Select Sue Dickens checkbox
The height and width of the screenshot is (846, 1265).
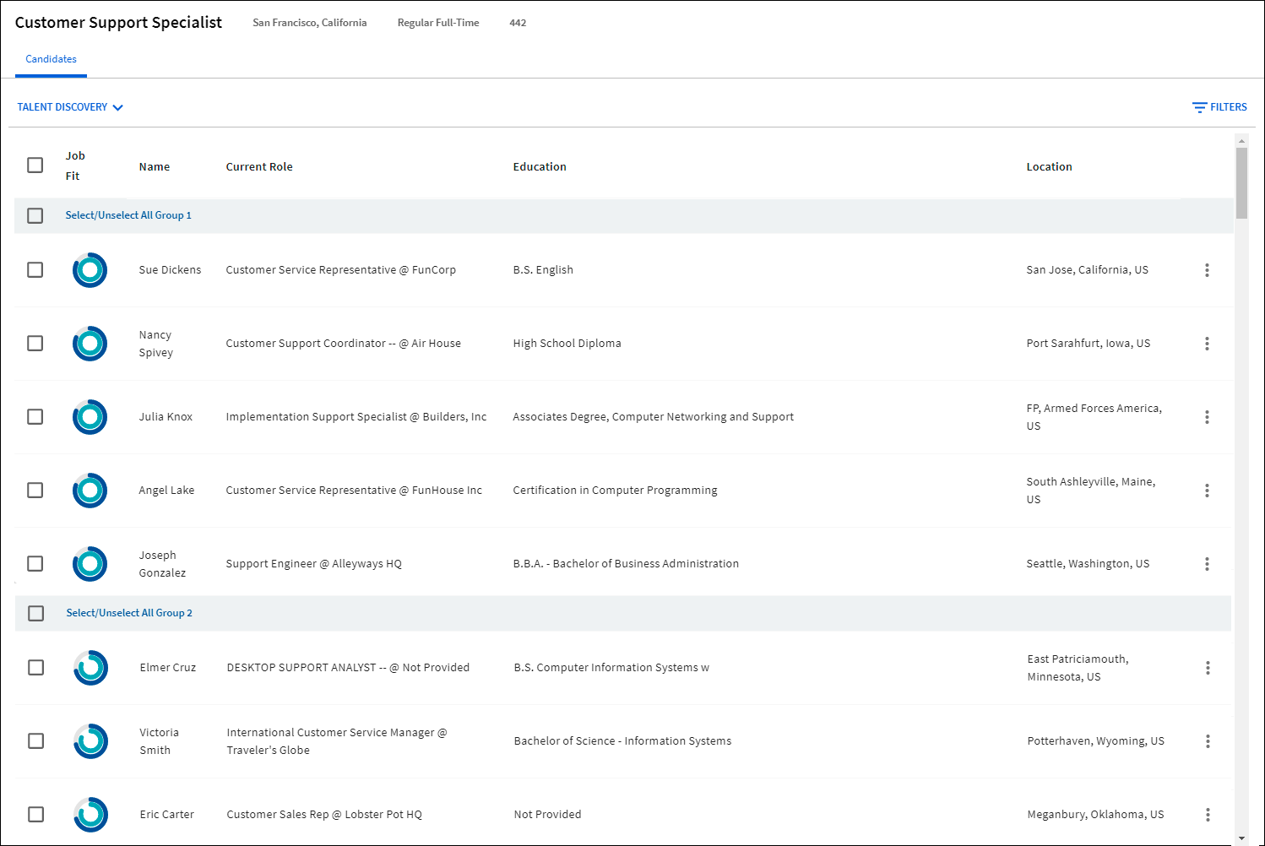[x=35, y=269]
